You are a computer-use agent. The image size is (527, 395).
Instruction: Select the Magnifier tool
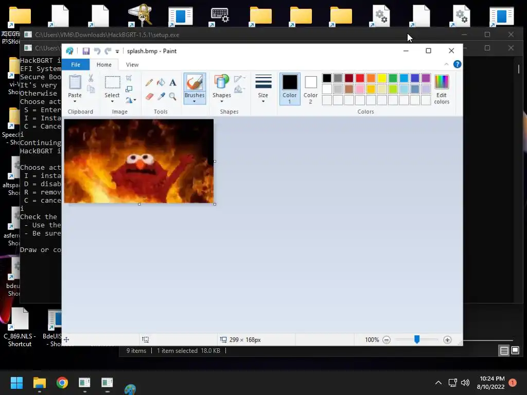pos(173,97)
